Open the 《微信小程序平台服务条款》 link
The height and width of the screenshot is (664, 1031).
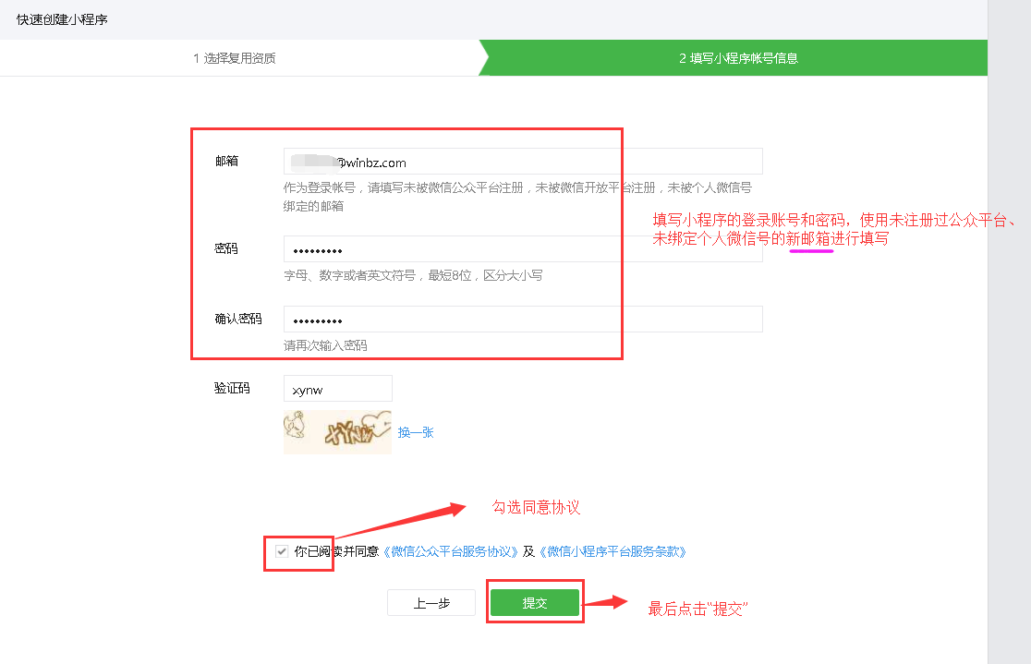pos(612,551)
